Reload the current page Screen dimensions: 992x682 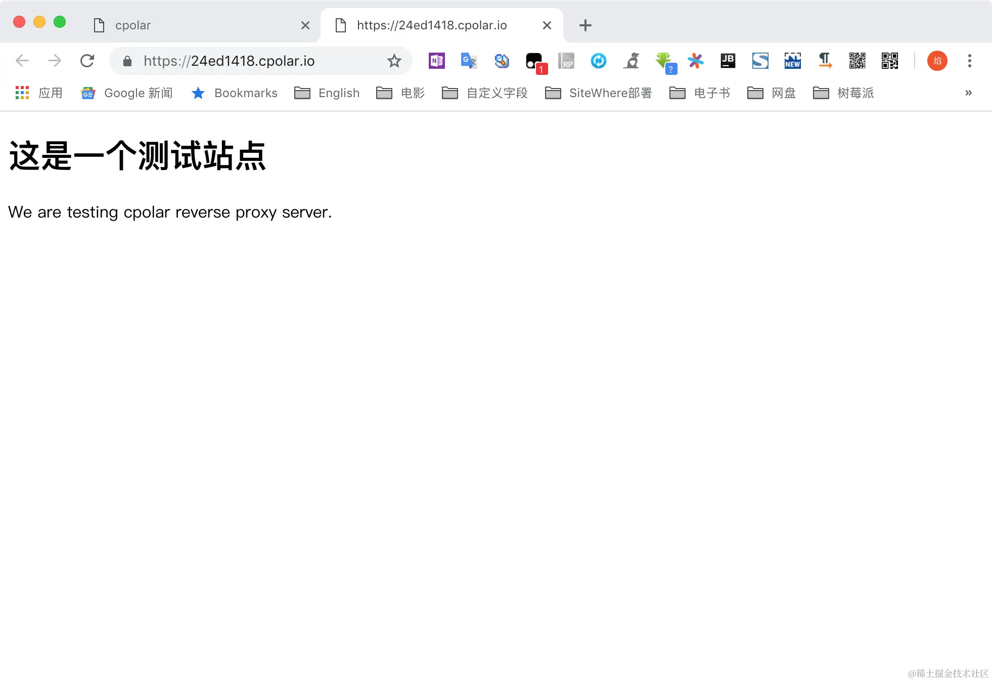pos(87,61)
